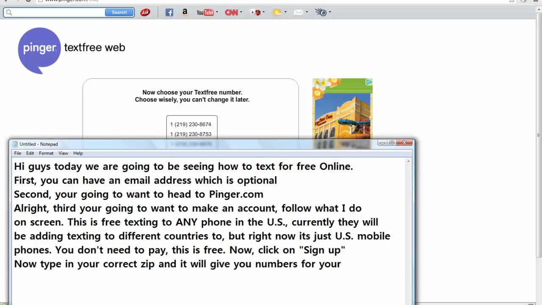Click the word "Pinger.com" in Notepad text
Viewport: 542px width, 305px height.
pyautogui.click(x=236, y=194)
